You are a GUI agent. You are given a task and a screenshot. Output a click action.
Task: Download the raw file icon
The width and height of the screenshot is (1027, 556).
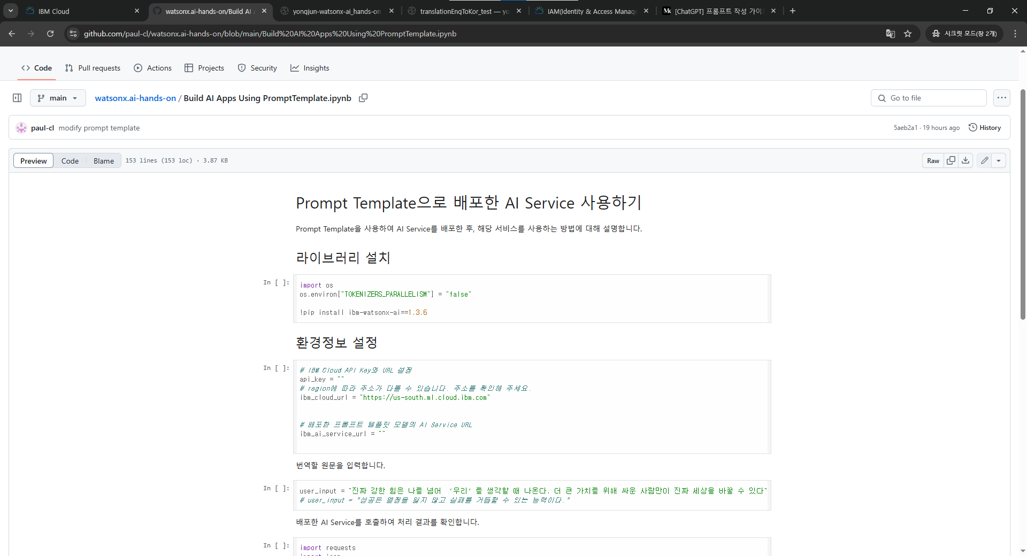click(965, 161)
